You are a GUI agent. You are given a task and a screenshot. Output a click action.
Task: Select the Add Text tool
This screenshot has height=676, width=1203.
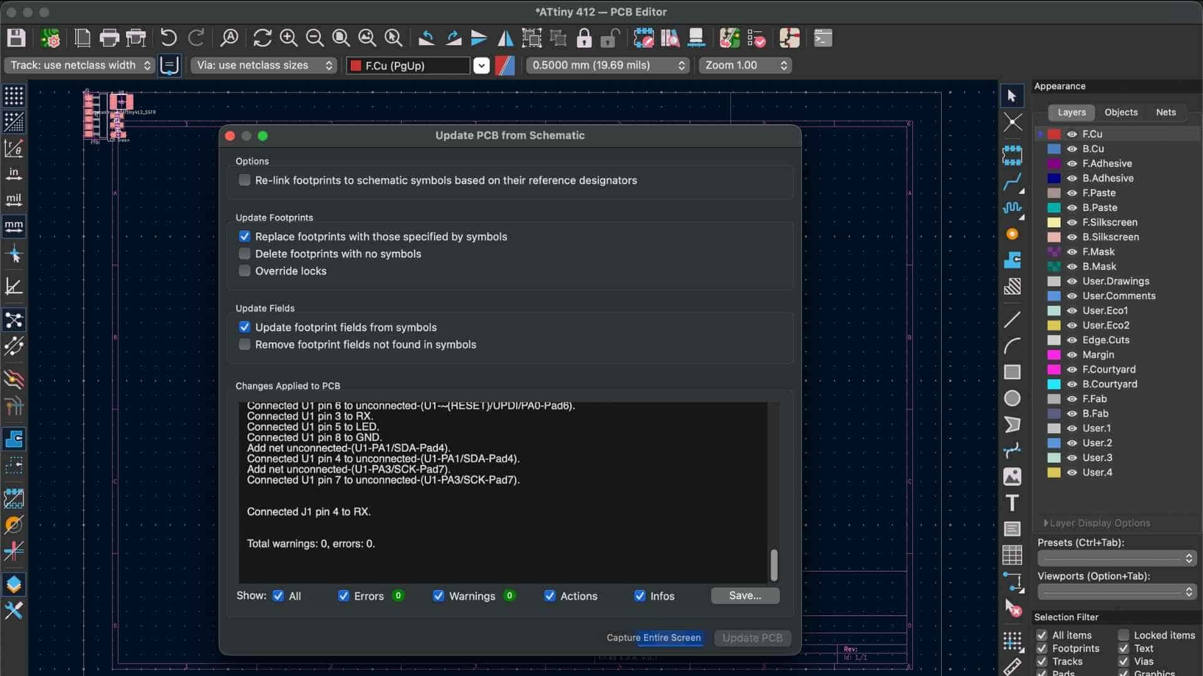tap(1012, 503)
